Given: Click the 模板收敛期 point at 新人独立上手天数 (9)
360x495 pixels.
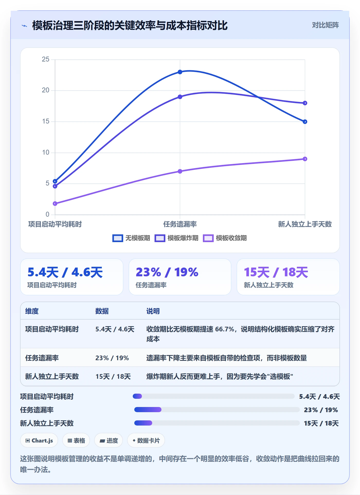Looking at the screenshot, I should [305, 159].
